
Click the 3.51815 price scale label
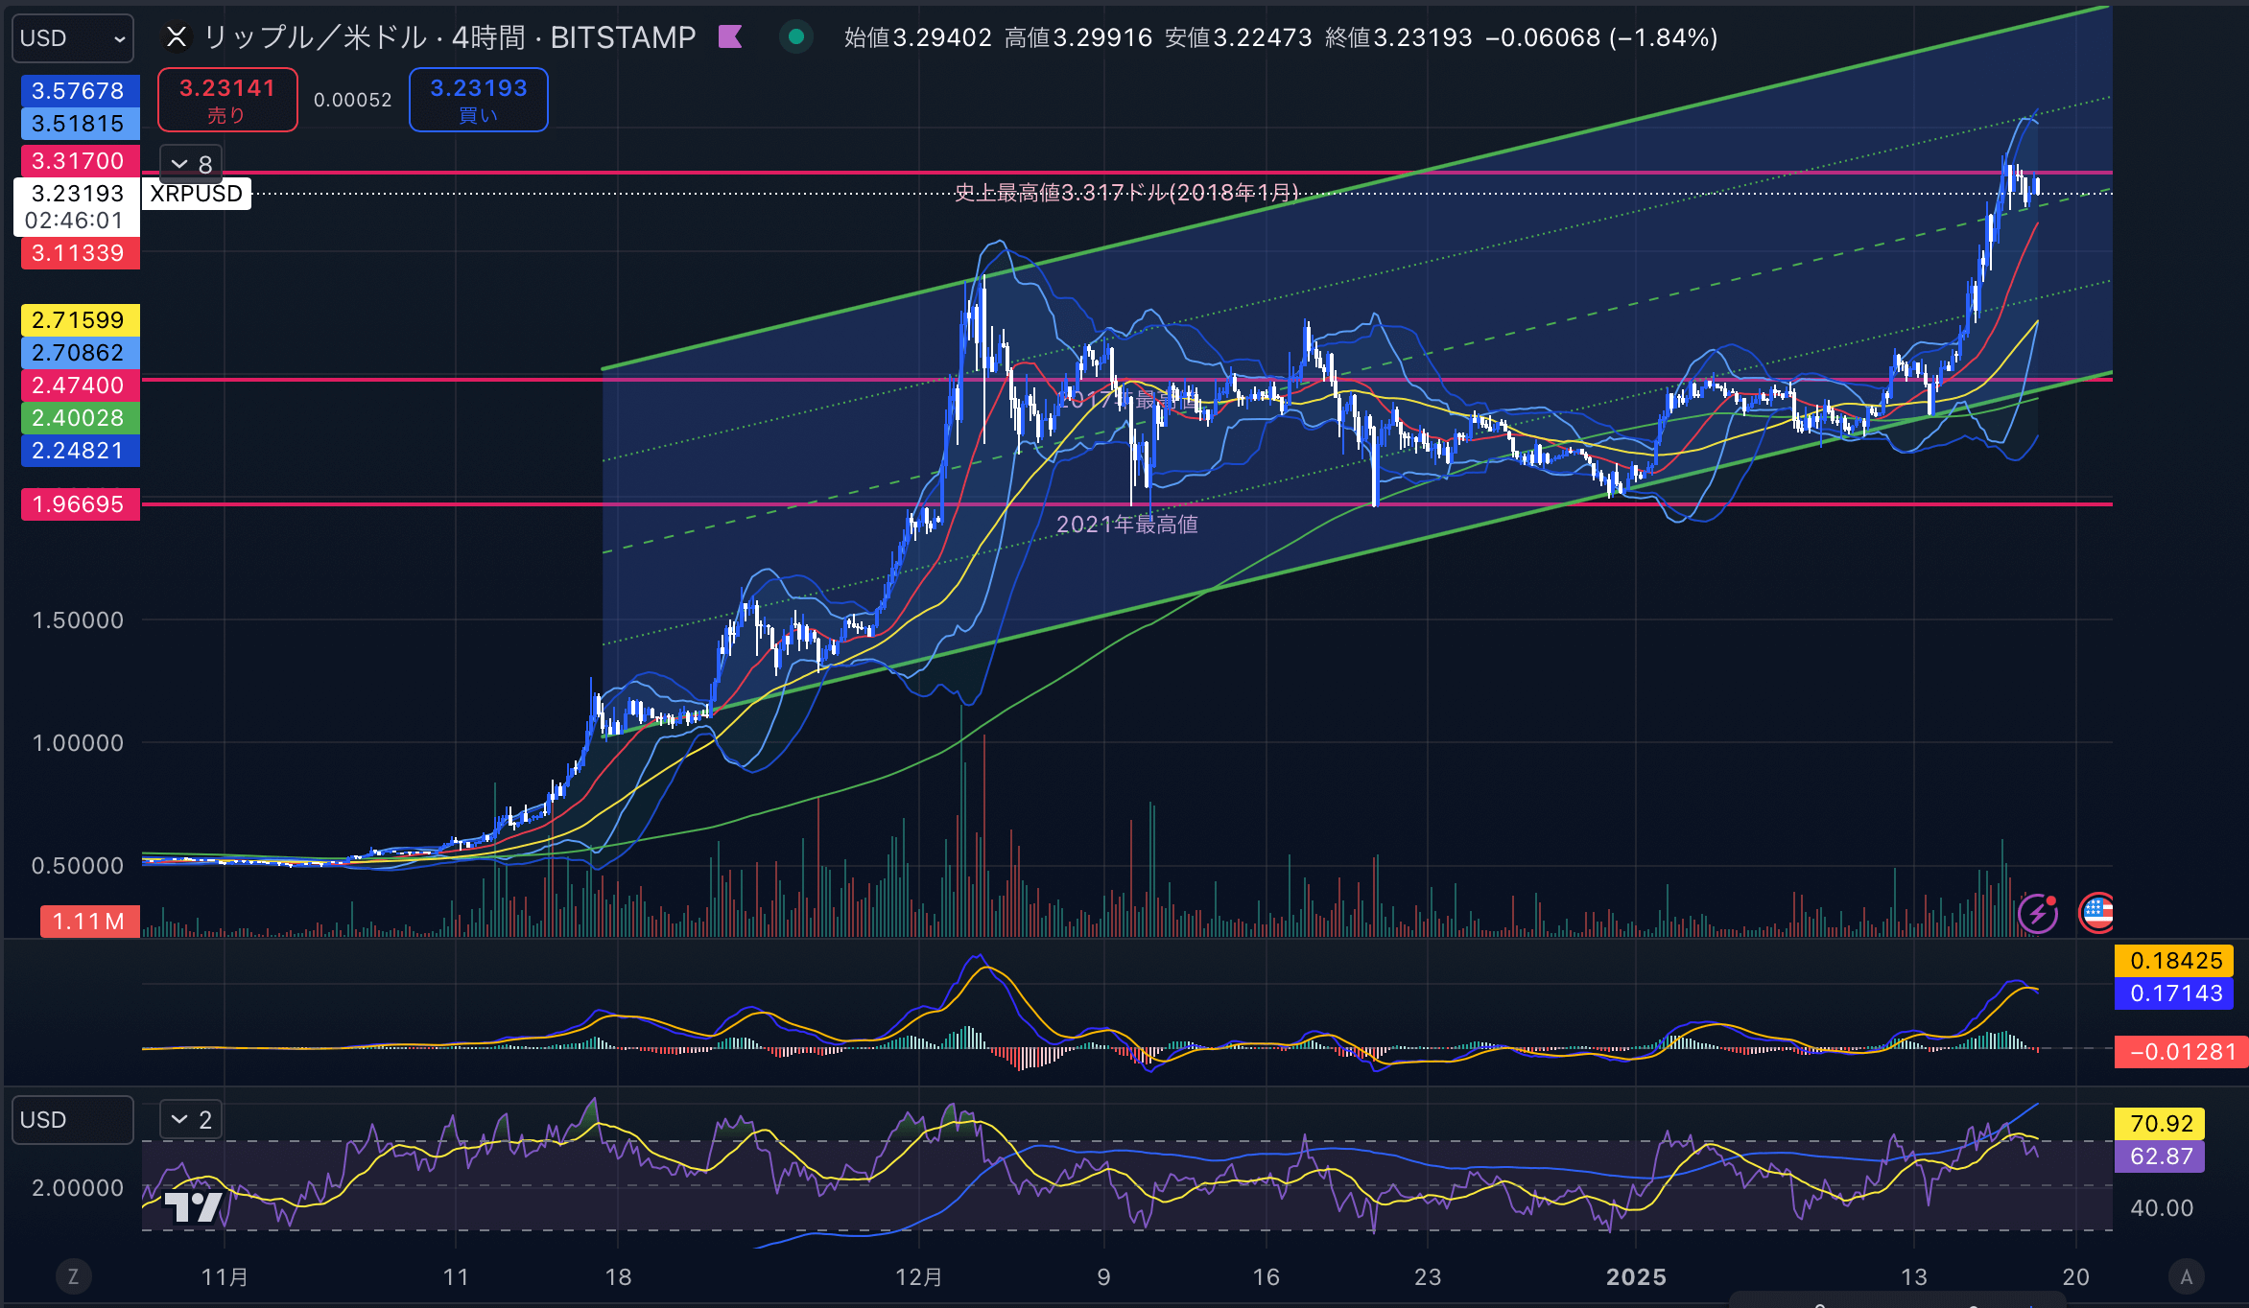[81, 124]
